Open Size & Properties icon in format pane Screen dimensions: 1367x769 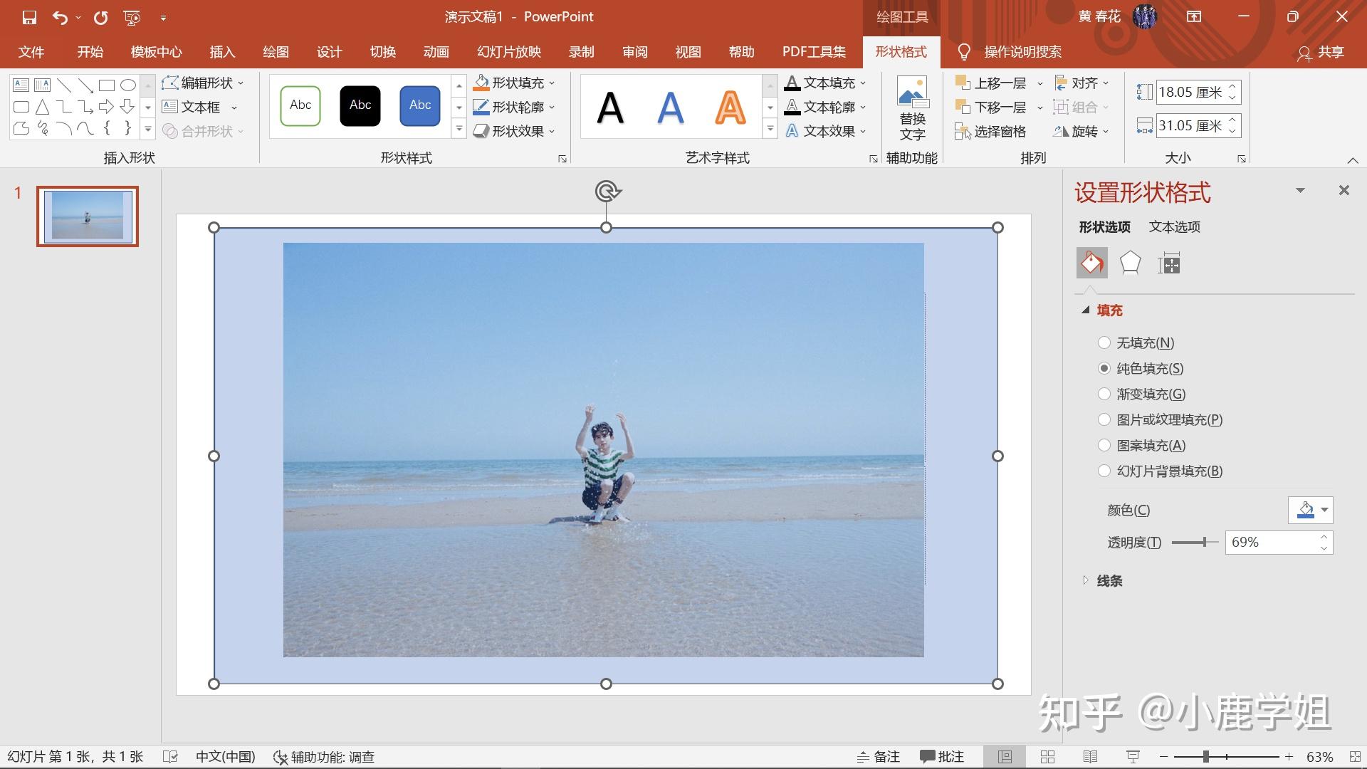[1168, 263]
